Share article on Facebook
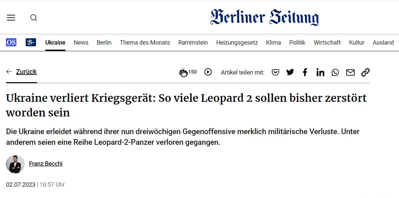399x198 pixels. pyautogui.click(x=305, y=72)
